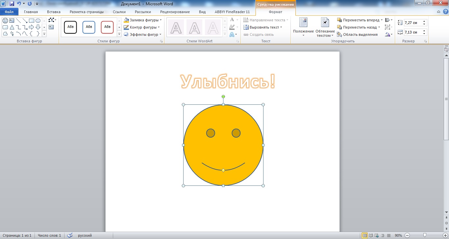The image size is (449, 239).
Task: Click the zoom slider handle
Action: click(x=425, y=235)
